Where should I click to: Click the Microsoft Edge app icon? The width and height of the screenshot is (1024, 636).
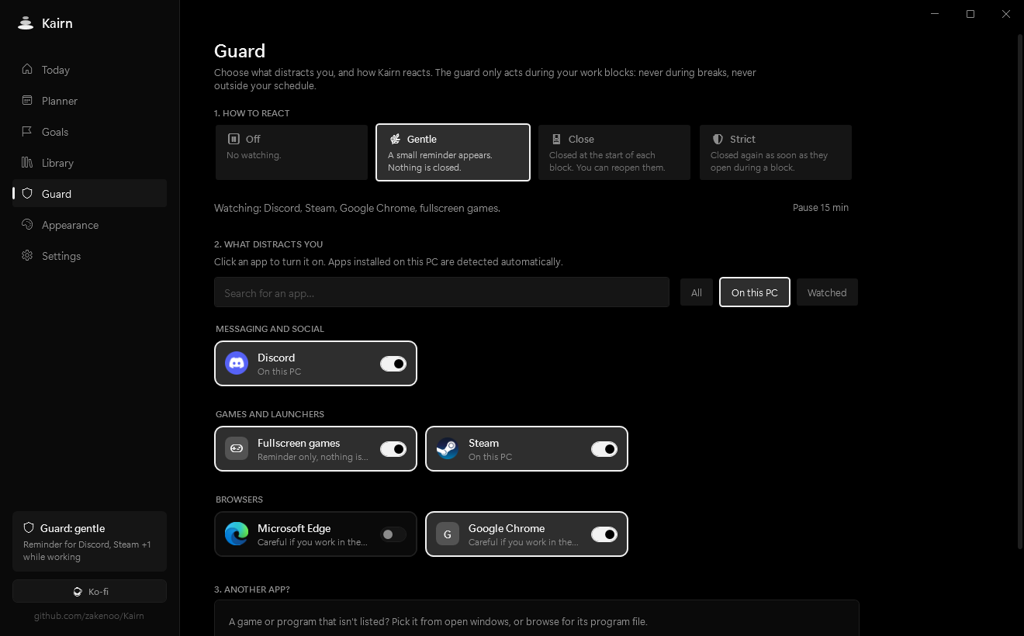tap(237, 534)
